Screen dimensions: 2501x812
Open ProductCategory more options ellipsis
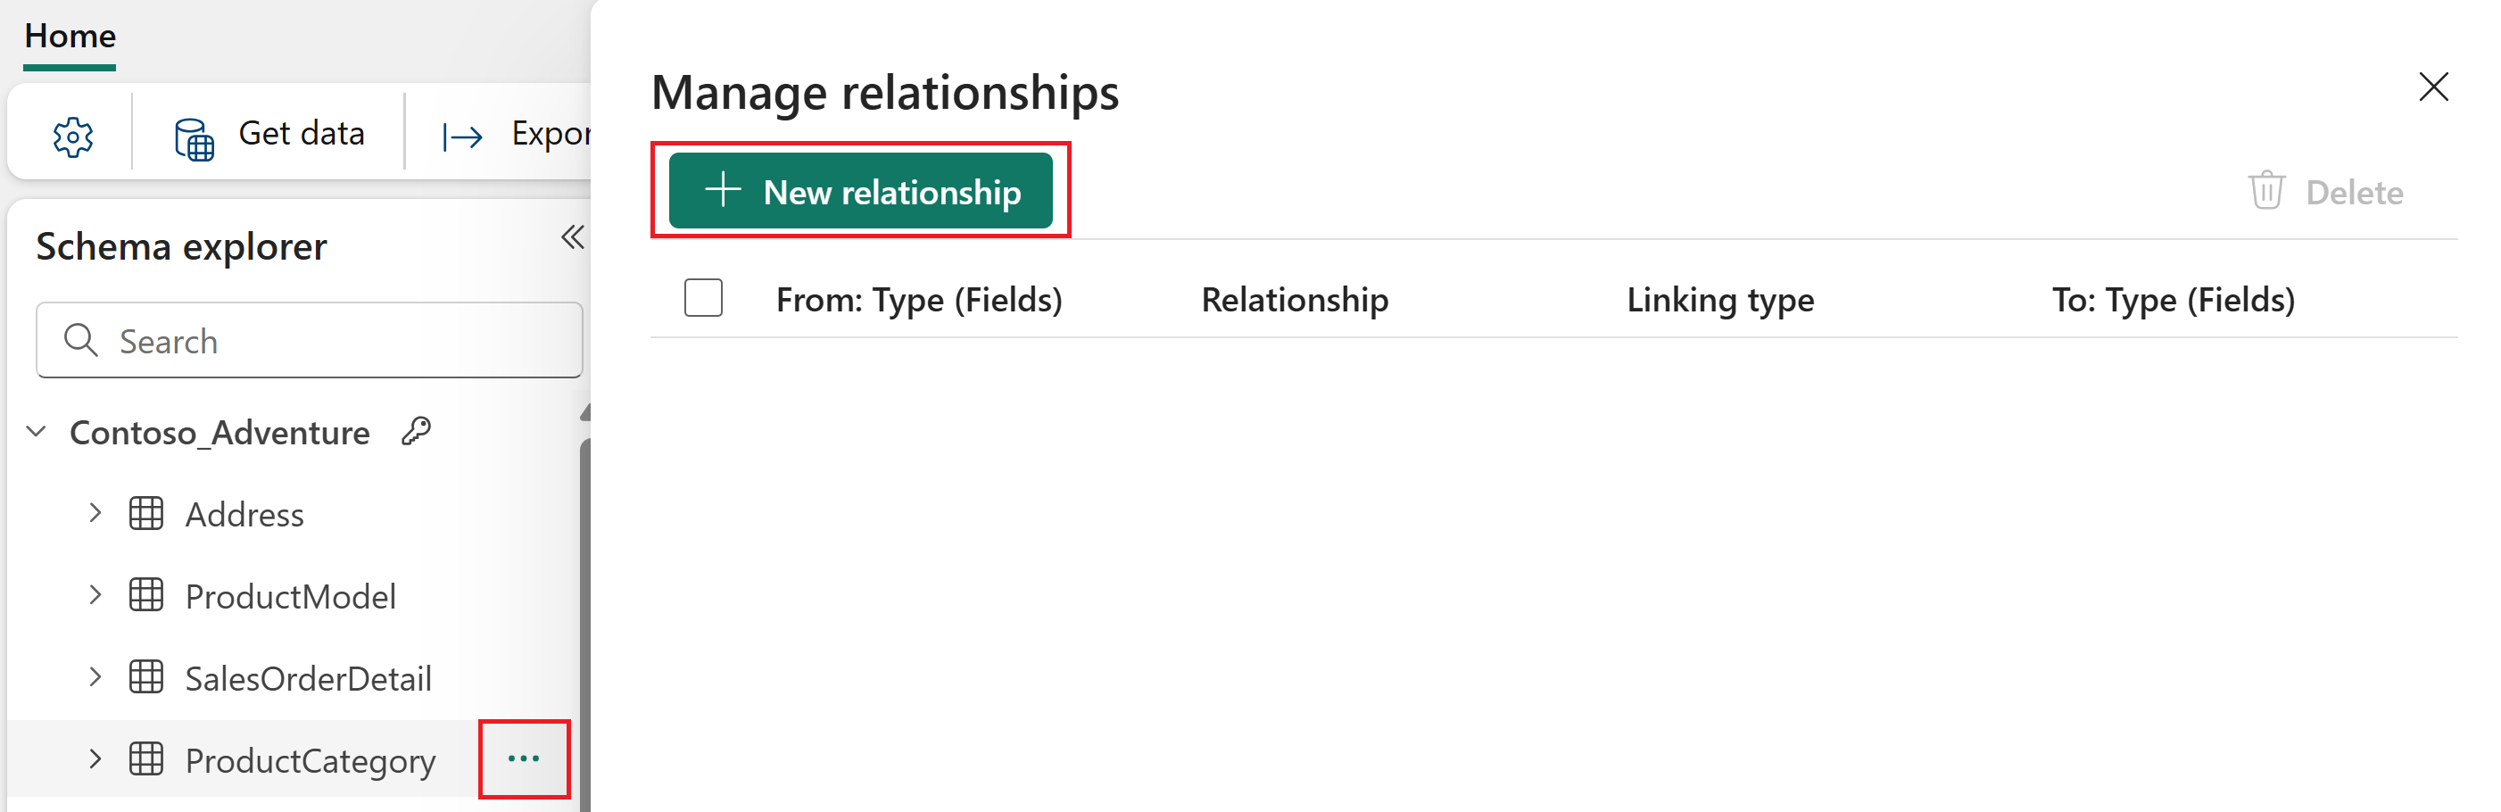tap(523, 758)
